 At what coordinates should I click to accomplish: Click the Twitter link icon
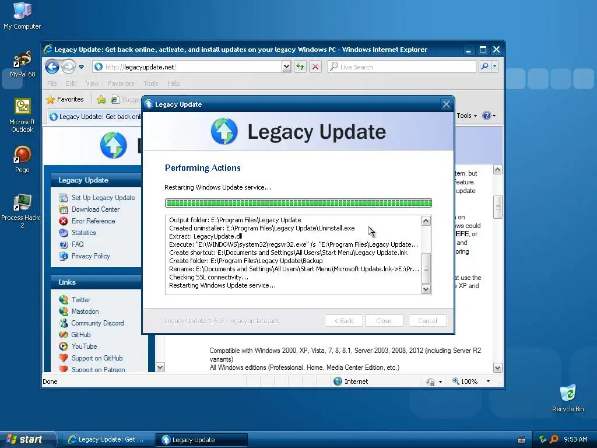pyautogui.click(x=64, y=300)
